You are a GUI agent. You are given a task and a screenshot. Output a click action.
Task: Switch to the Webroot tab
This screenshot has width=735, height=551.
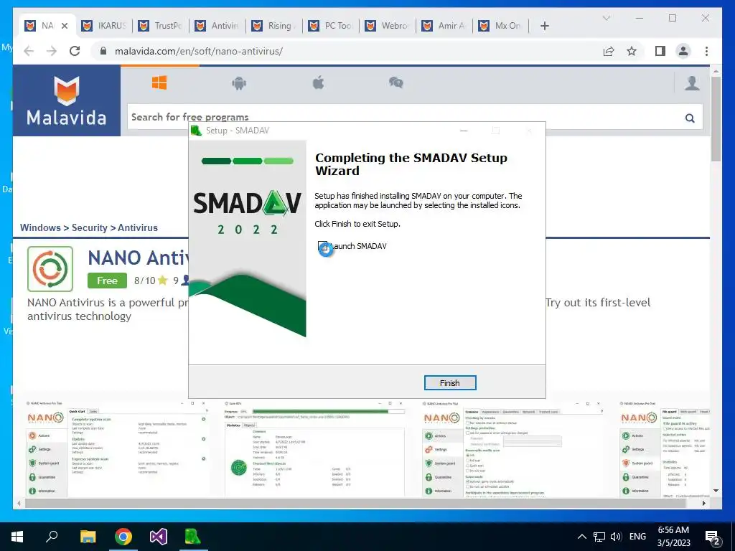click(x=388, y=26)
